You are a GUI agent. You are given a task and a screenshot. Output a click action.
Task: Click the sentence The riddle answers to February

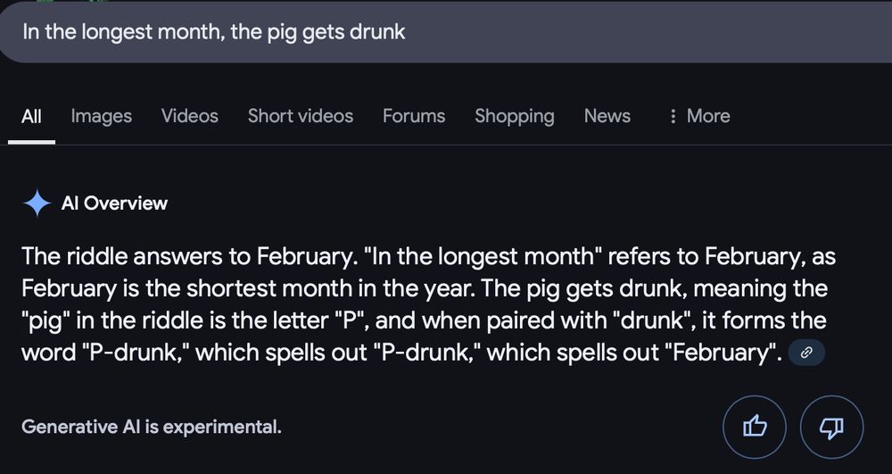pyautogui.click(x=188, y=256)
